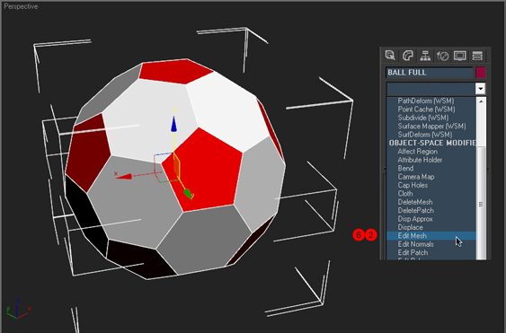The image size is (506, 333).
Task: Open the Utilities panel icon
Action: coord(477,56)
